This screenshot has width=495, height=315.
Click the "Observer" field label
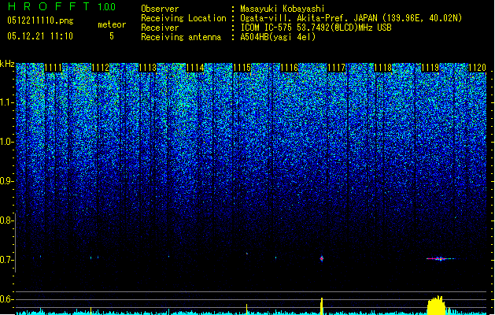coord(160,9)
